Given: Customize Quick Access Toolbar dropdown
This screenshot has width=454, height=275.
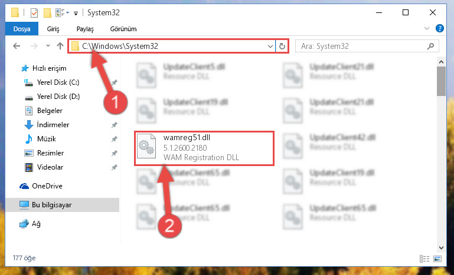Looking at the screenshot, I should [x=76, y=13].
